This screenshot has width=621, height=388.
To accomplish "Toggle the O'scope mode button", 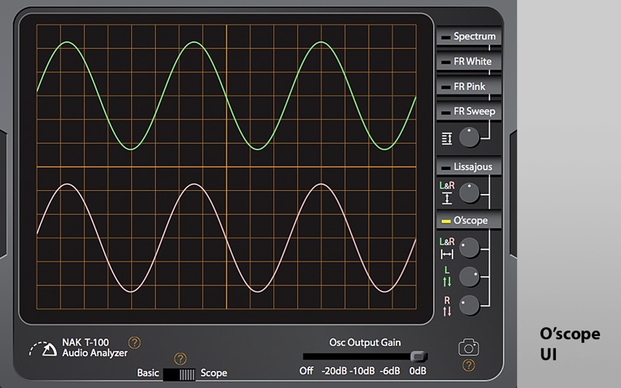I will [x=469, y=220].
